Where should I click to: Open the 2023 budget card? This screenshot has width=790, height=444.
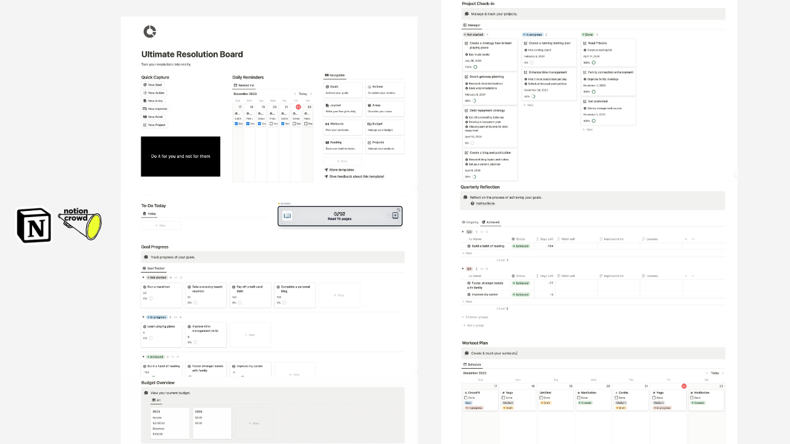coord(170,423)
